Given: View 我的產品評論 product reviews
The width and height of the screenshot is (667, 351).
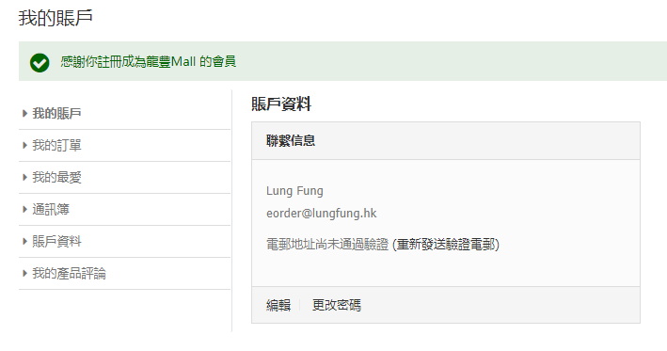Looking at the screenshot, I should click(x=69, y=273).
